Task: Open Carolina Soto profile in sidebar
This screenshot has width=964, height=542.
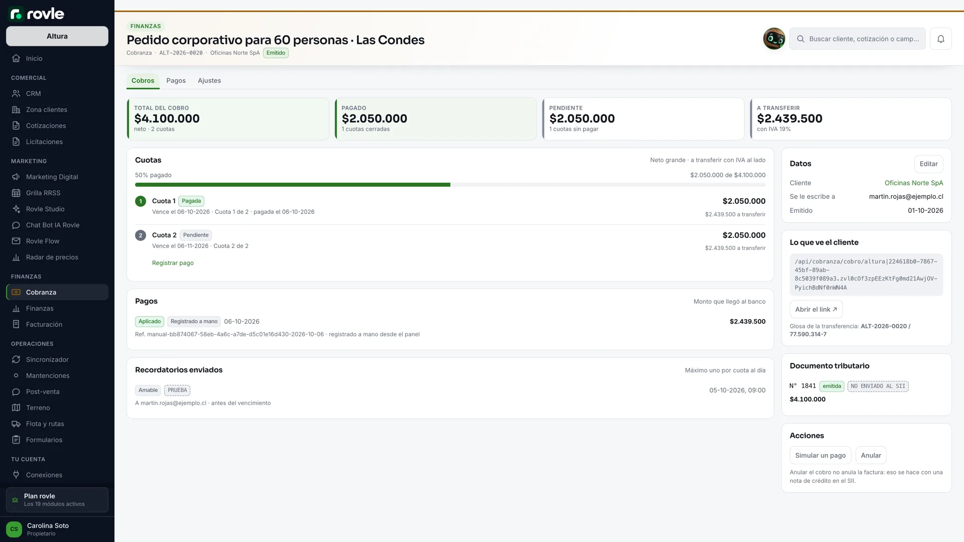Action: (57, 529)
